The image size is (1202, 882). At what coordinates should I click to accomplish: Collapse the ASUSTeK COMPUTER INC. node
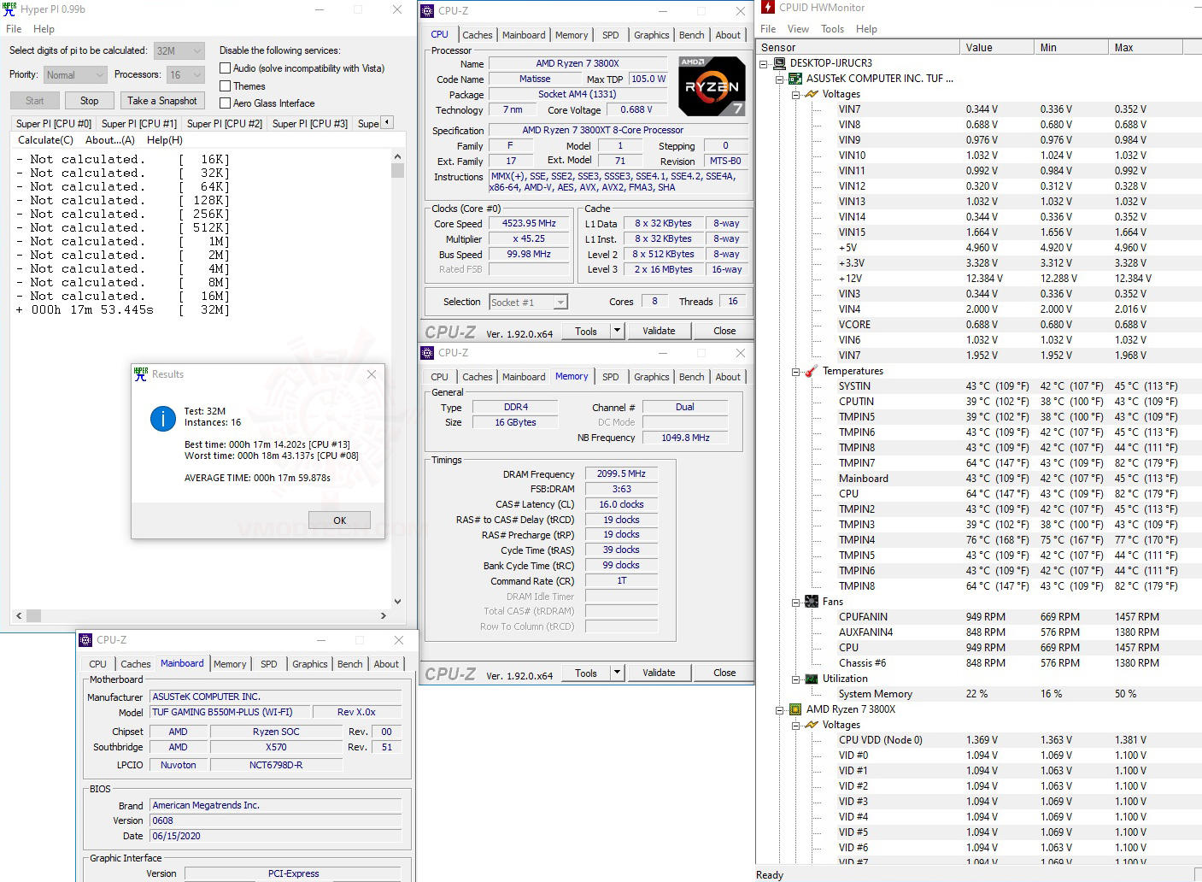[x=780, y=79]
